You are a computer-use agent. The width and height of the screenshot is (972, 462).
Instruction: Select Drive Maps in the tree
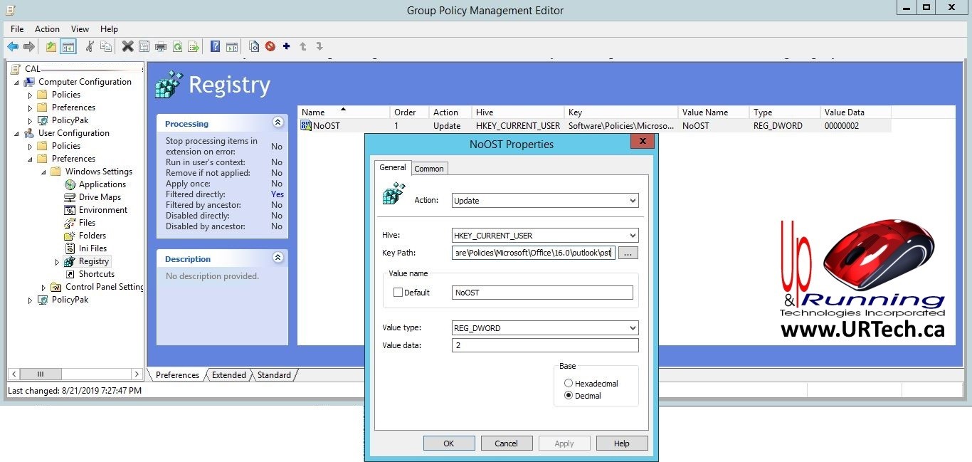click(100, 197)
